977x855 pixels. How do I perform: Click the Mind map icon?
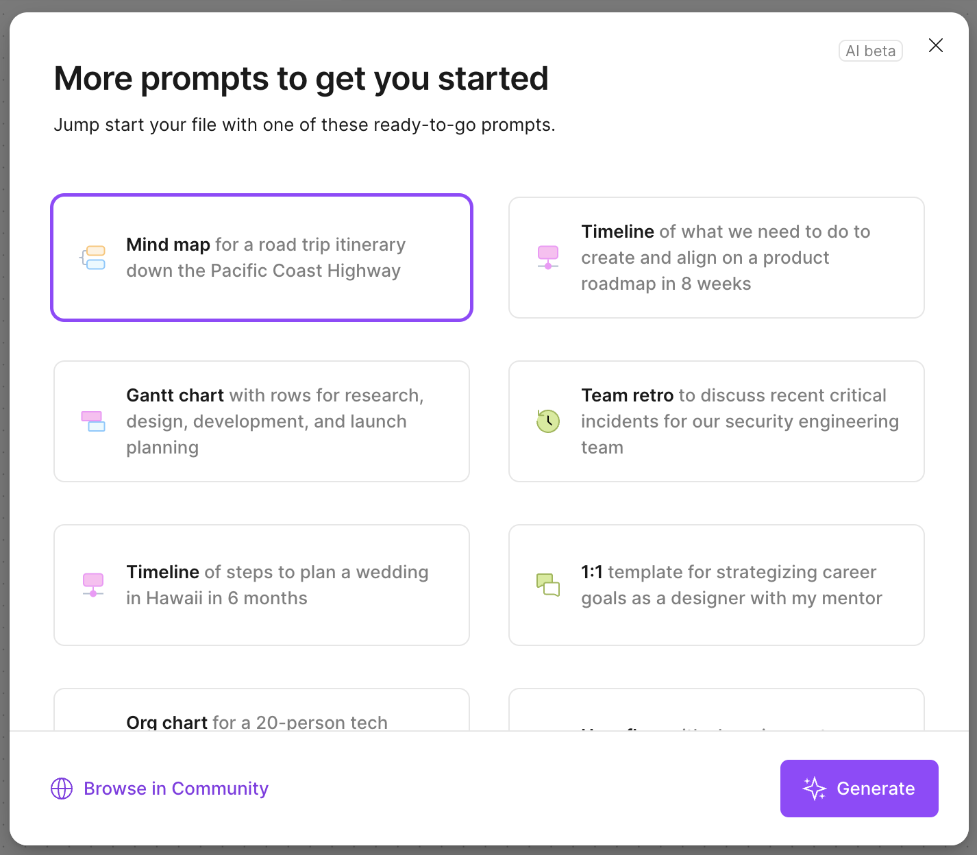click(x=93, y=258)
